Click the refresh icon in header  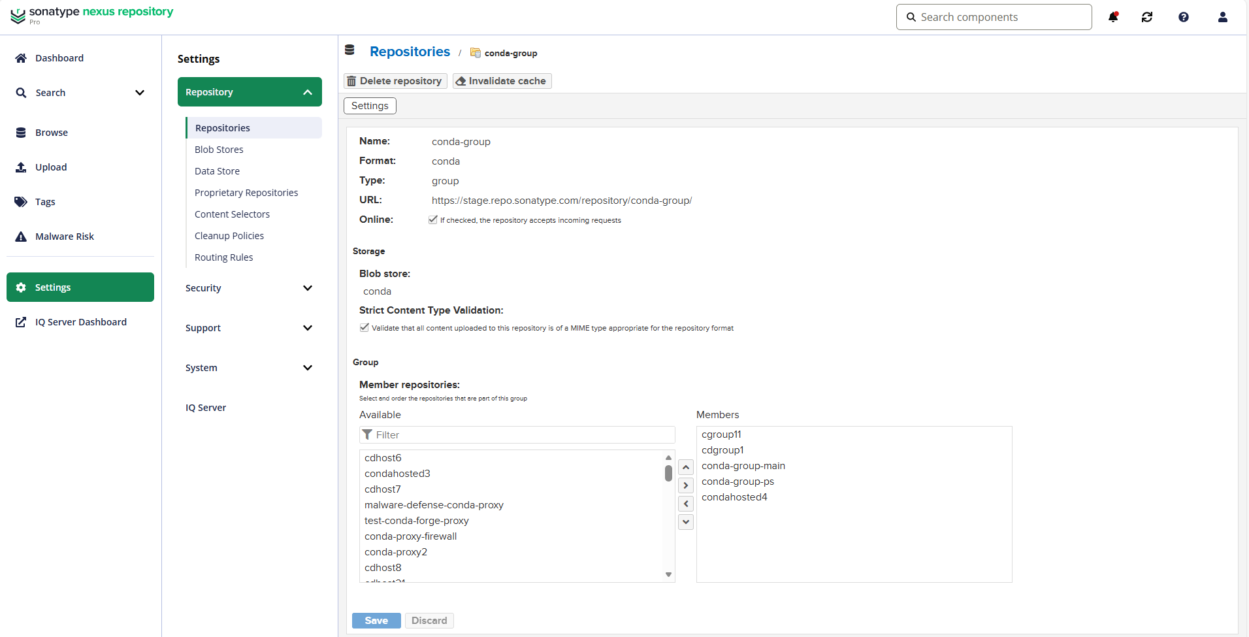pyautogui.click(x=1147, y=17)
